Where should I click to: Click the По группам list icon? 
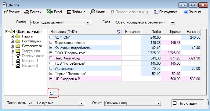[x=156, y=12]
